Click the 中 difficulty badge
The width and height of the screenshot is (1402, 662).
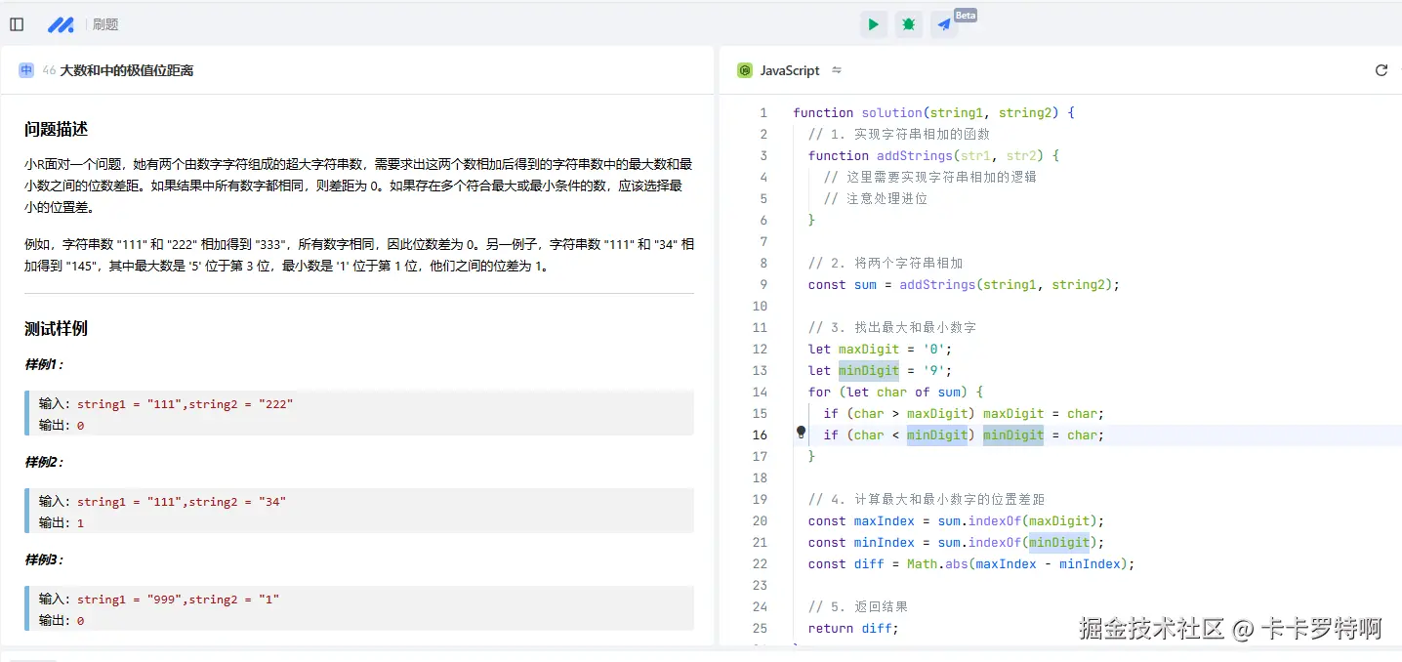(25, 69)
